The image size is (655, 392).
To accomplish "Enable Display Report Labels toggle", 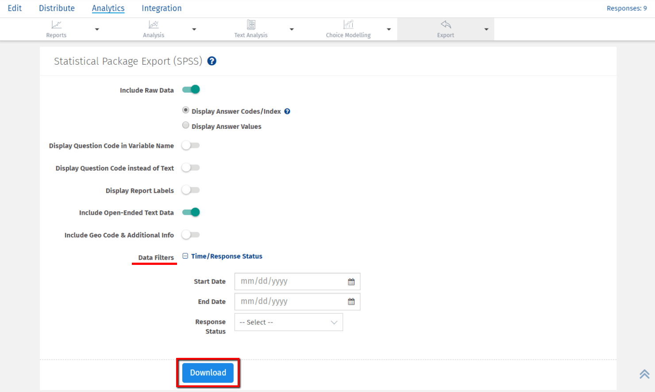I will (x=191, y=190).
